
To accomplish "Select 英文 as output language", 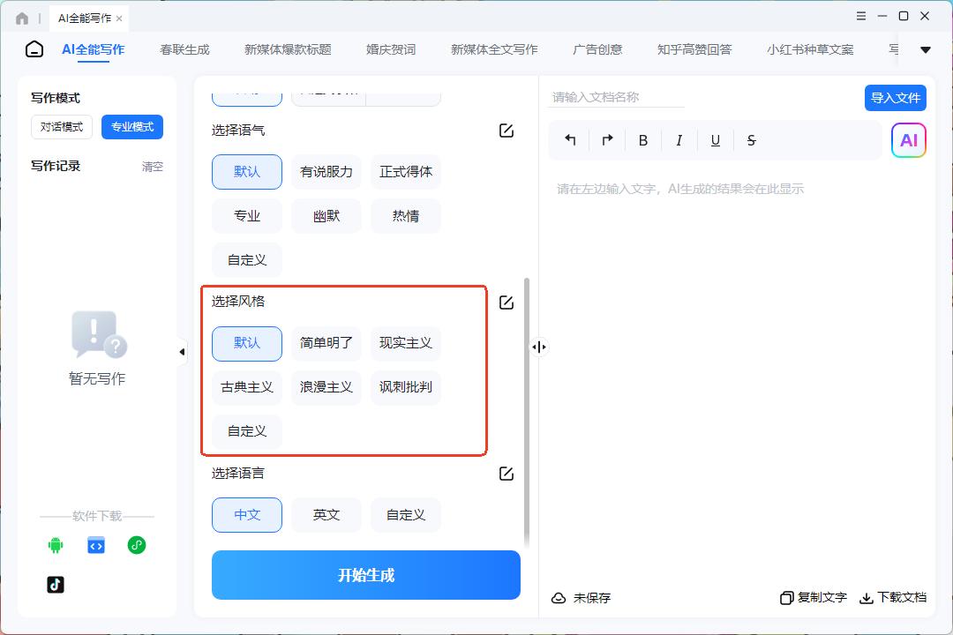I will 326,515.
